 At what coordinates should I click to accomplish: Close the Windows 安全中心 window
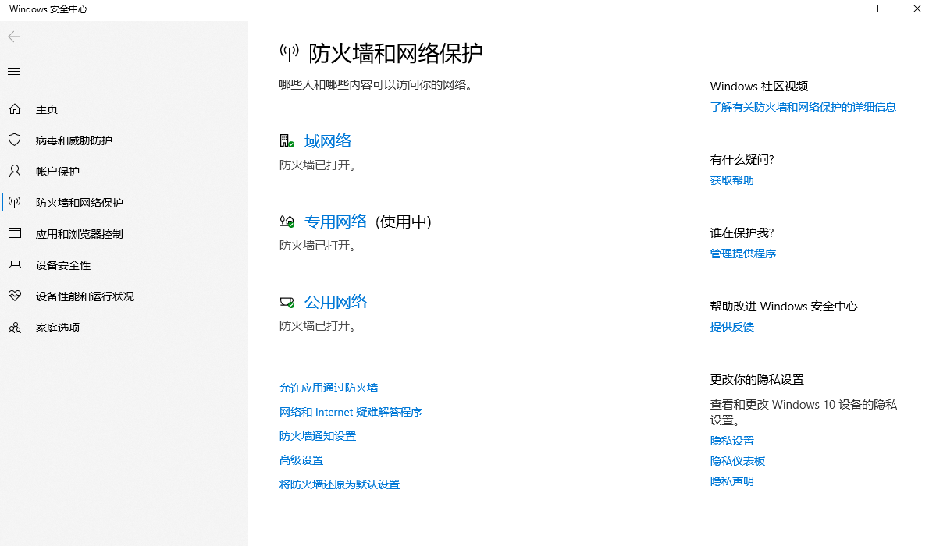coord(916,9)
